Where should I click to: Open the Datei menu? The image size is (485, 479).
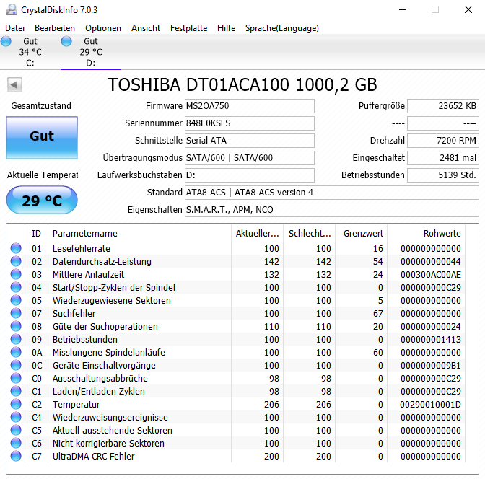click(x=15, y=28)
